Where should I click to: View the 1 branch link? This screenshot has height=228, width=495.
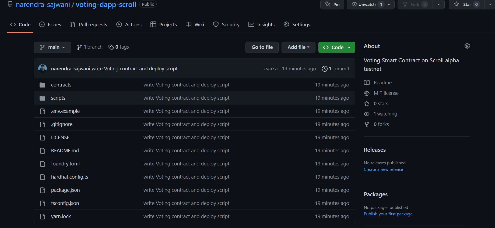pyautogui.click(x=90, y=47)
